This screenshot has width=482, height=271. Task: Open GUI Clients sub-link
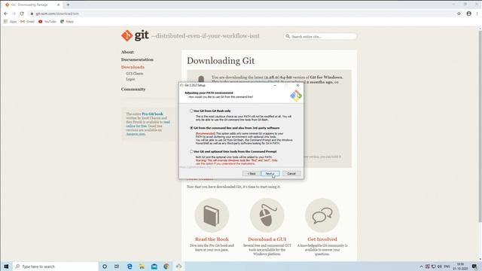point(135,74)
